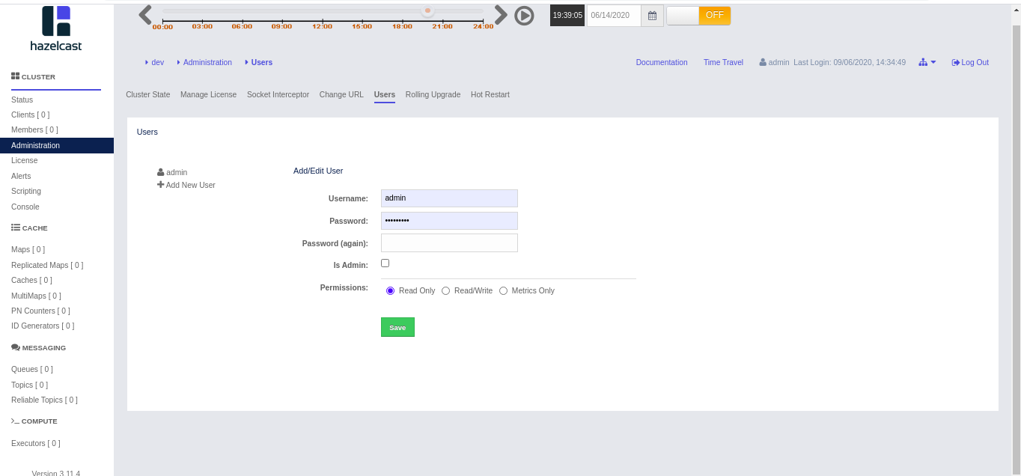Image resolution: width=1021 pixels, height=476 pixels.
Task: Click the time travel slider handle
Action: coord(427,10)
